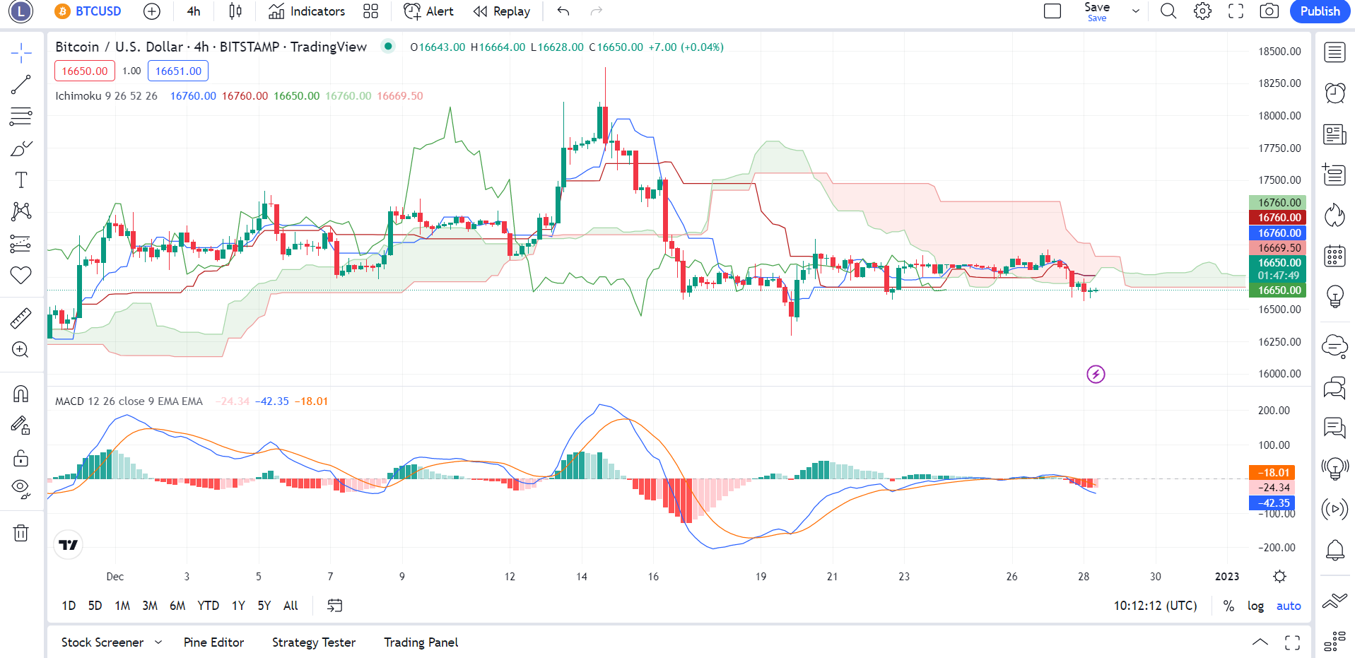The image size is (1355, 658).
Task: Select the YTD date range
Action: [x=208, y=606]
